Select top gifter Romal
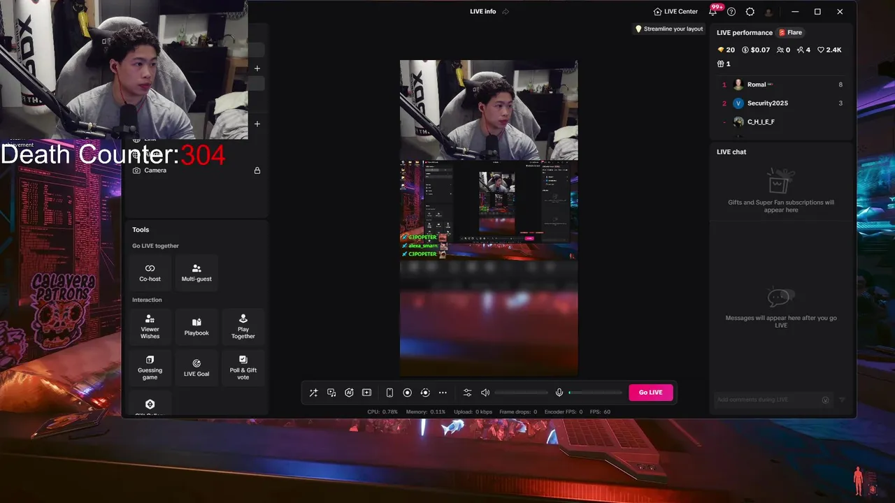895x503 pixels. point(782,85)
